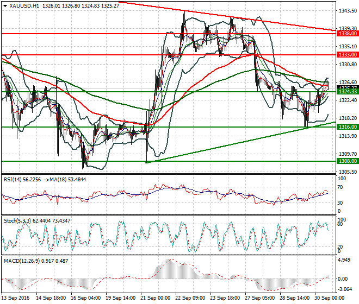Select the green 1308.00 support label
This screenshot has width=359, height=304.
(x=348, y=161)
